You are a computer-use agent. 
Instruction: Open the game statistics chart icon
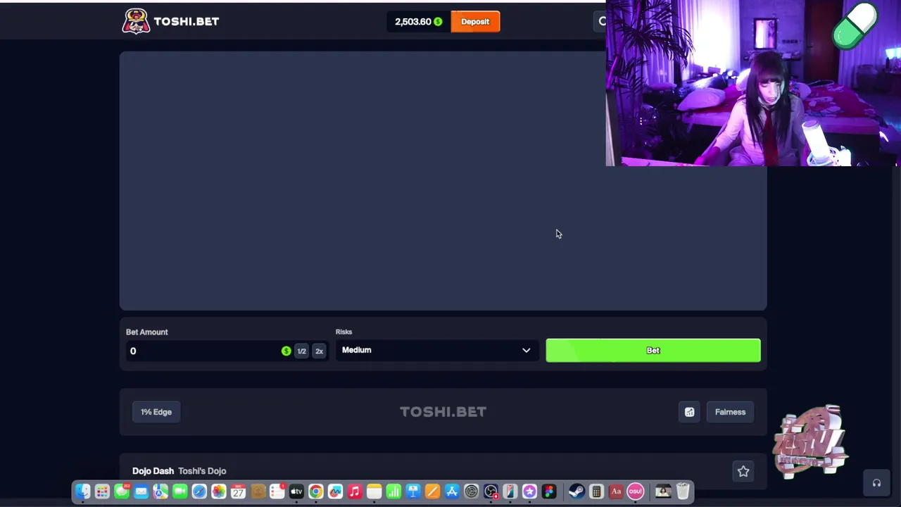click(x=689, y=412)
